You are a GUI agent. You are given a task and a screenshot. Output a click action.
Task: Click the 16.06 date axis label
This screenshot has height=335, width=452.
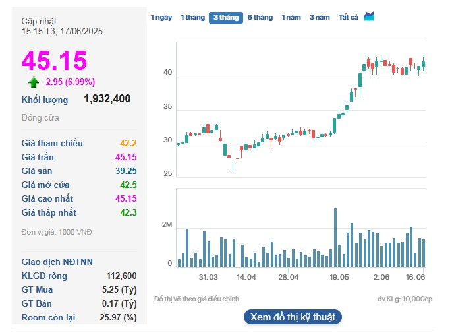click(415, 277)
